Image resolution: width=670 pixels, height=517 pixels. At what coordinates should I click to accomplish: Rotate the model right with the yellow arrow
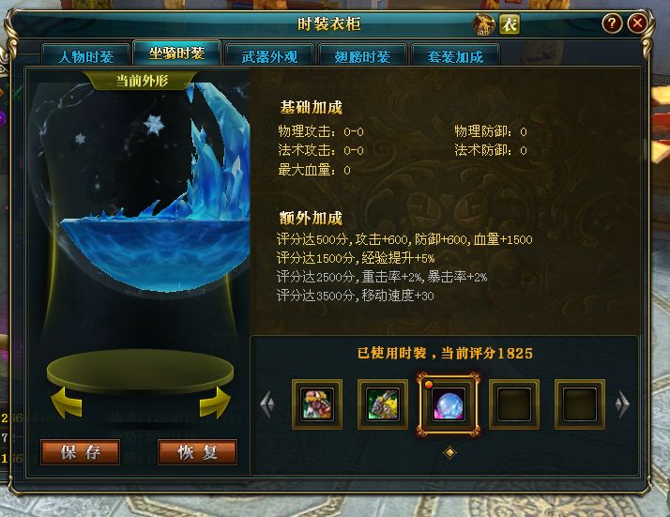(215, 403)
